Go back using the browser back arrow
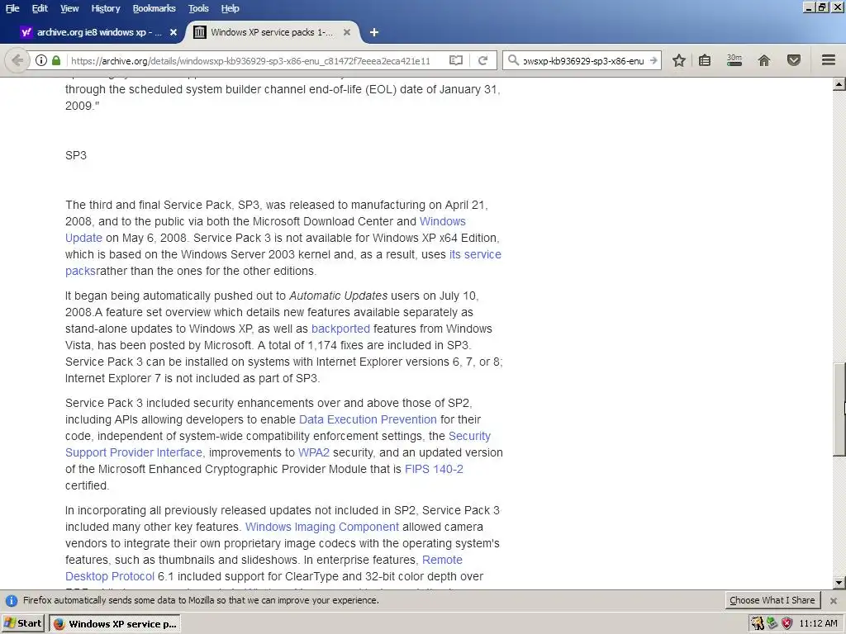This screenshot has width=846, height=634. click(x=17, y=60)
